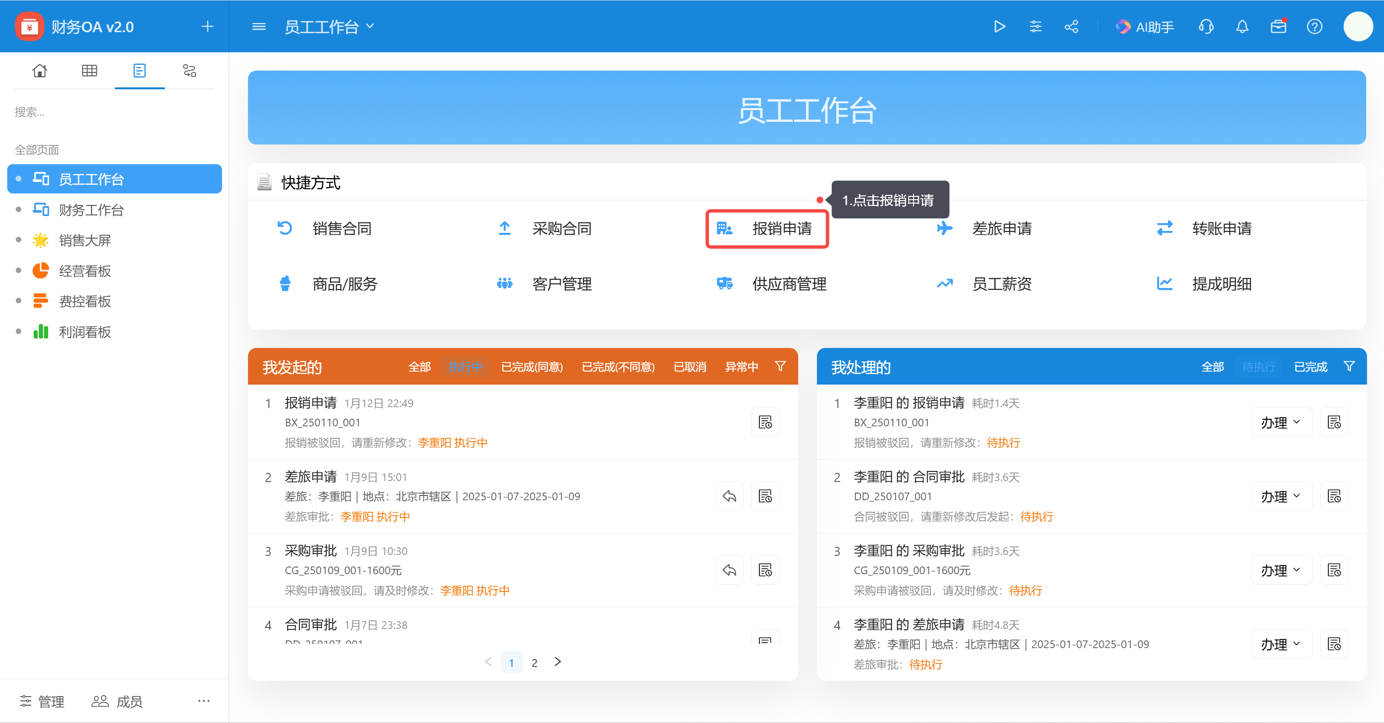Open the sliders settings icon in header
1384x723 pixels.
coord(1035,26)
